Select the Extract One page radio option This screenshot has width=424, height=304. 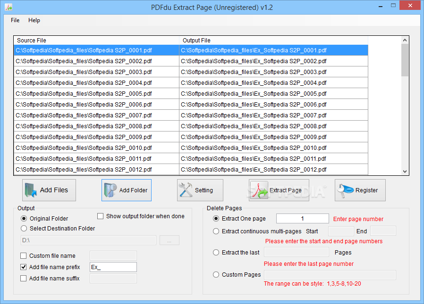[x=216, y=218]
